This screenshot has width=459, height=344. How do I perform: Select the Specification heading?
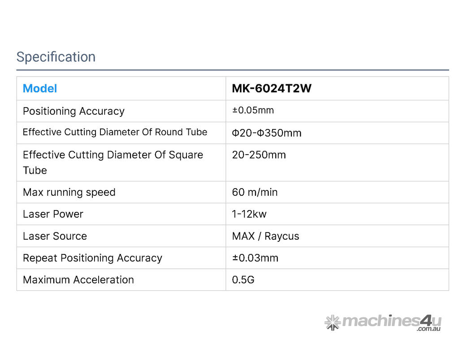[56, 57]
